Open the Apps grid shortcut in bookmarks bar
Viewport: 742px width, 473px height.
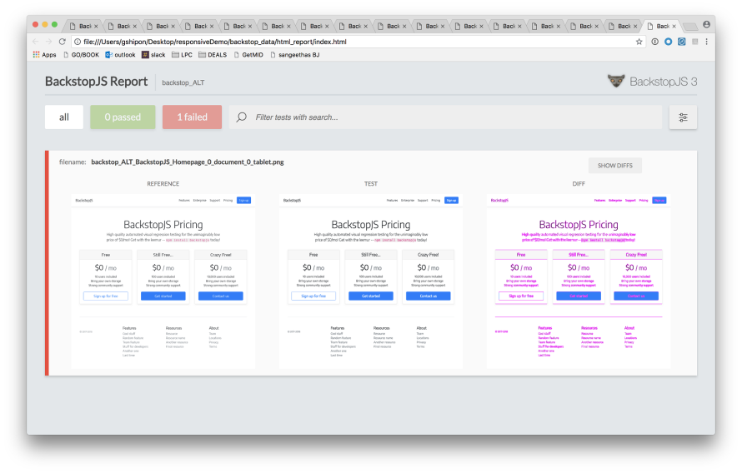click(x=44, y=55)
